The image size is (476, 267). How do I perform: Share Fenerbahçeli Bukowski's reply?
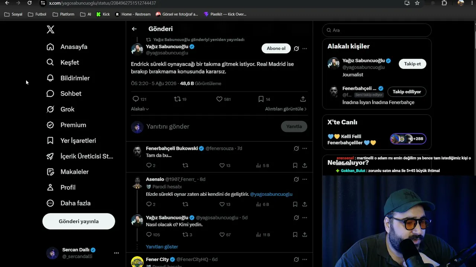click(305, 165)
